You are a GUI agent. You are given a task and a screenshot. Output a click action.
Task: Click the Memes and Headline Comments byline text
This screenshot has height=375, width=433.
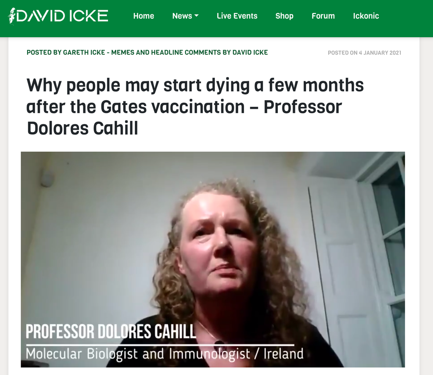[x=189, y=52]
